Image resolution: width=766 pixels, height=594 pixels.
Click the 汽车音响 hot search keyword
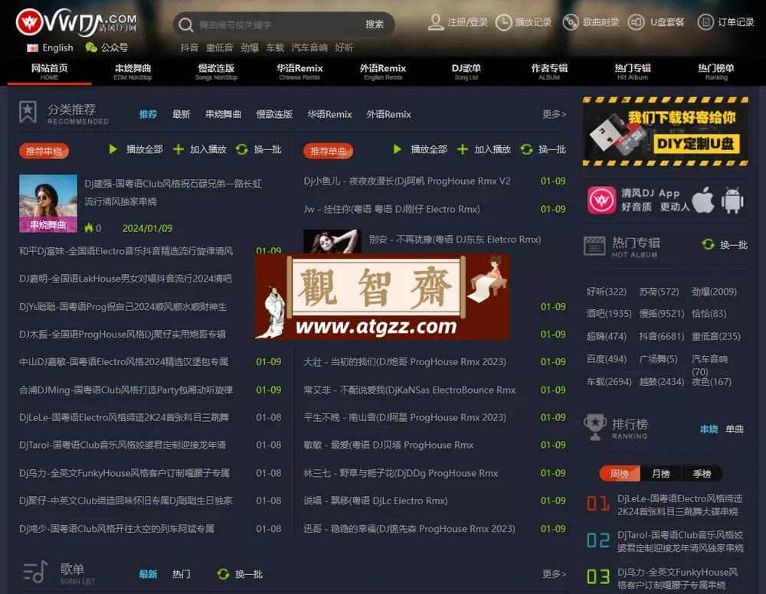[x=309, y=47]
